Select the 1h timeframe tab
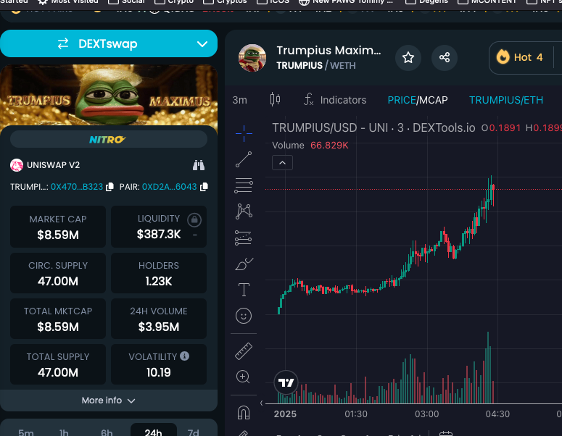The height and width of the screenshot is (436, 562). point(64,432)
